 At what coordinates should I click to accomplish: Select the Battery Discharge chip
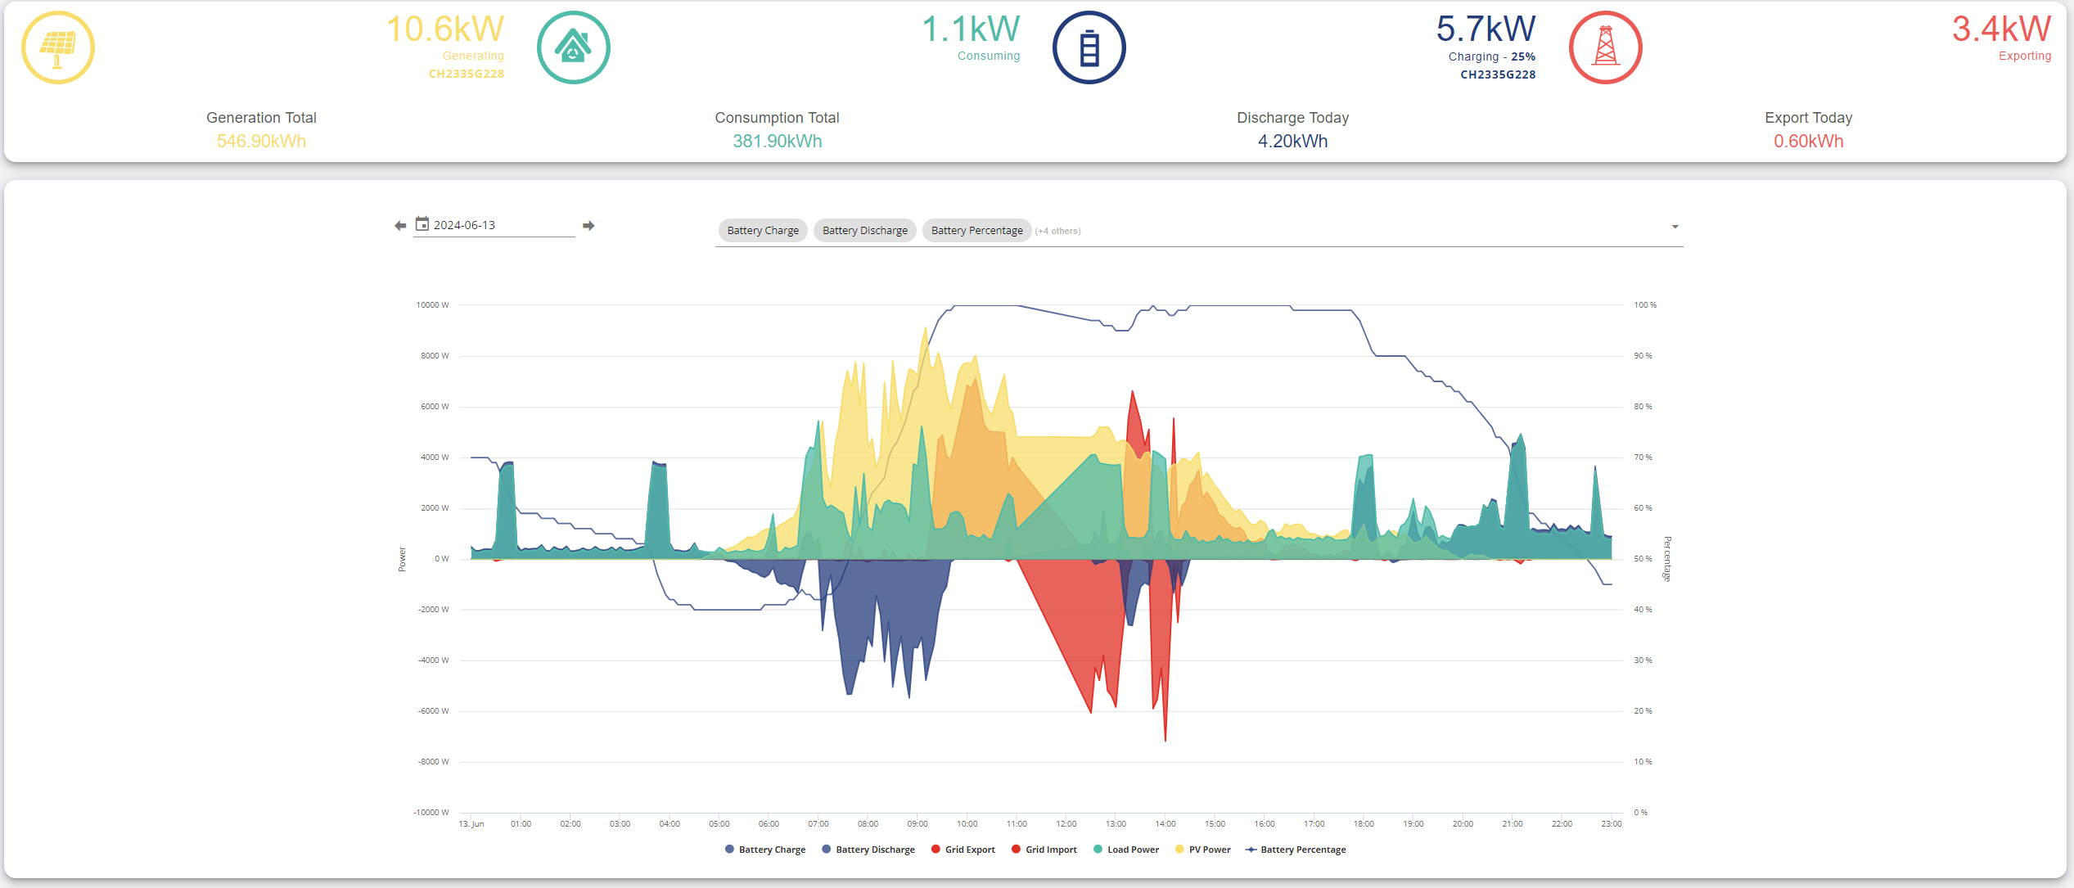pyautogui.click(x=865, y=231)
